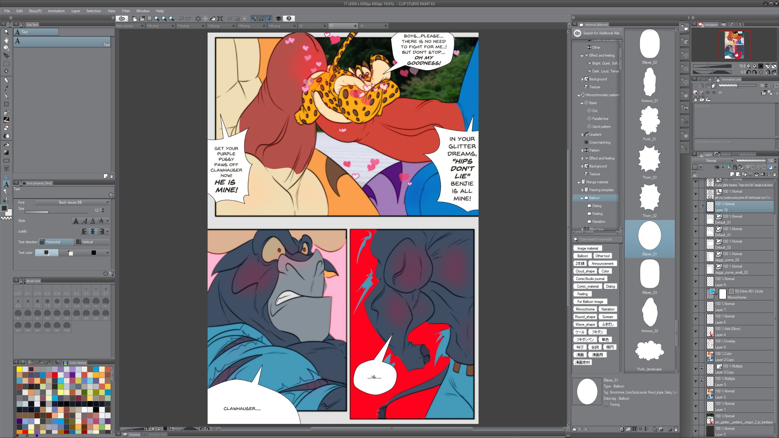The image size is (779, 438).
Task: Select the Eraser tool
Action: tap(6, 128)
